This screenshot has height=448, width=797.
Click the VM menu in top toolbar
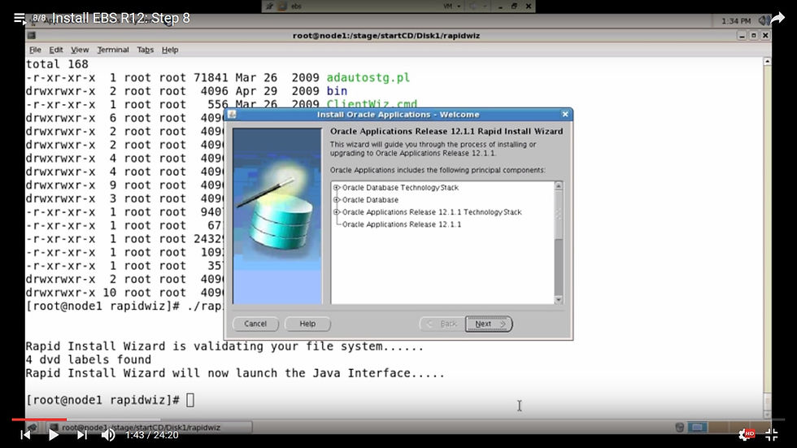[451, 6]
